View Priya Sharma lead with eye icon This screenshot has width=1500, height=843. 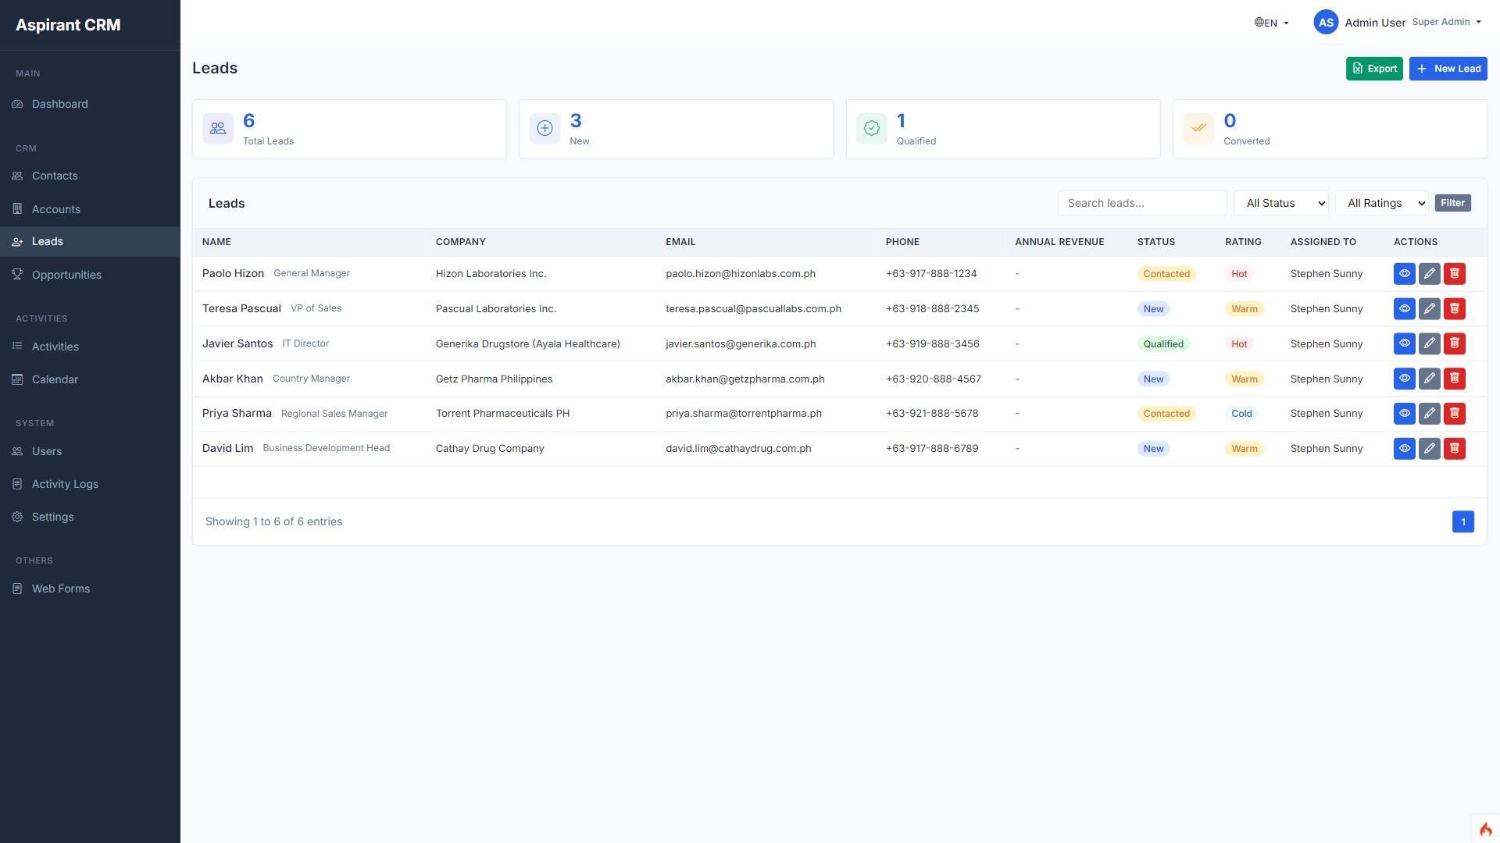pos(1404,414)
